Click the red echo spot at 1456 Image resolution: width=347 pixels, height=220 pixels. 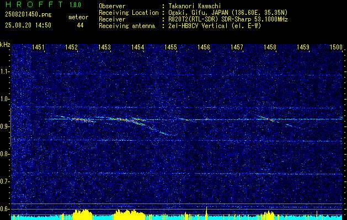pos(206,119)
